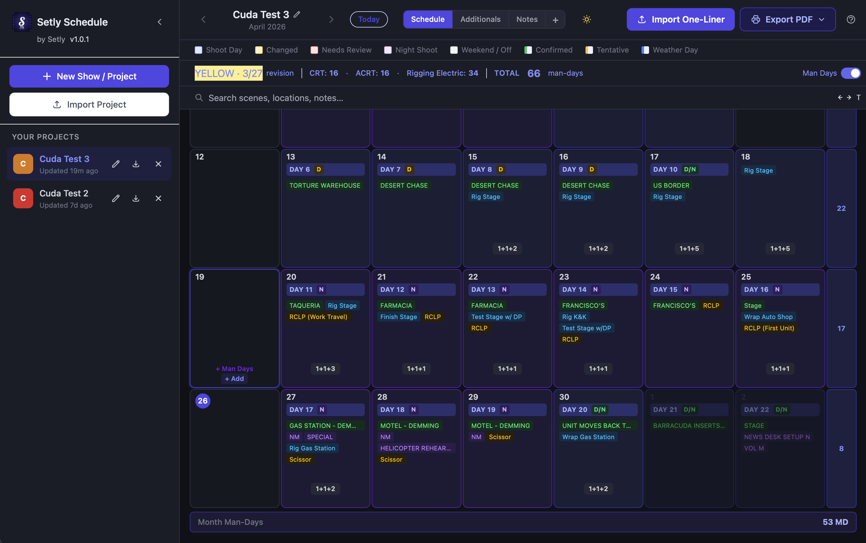Click the Confirmed legend swatch
The image size is (866, 543).
tap(528, 50)
